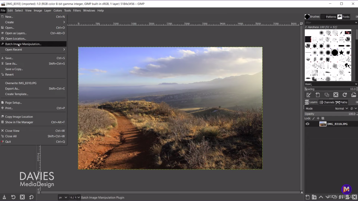Hide the IMG_8310.JPG layer via eye icon
This screenshot has width=358, height=201.
[307, 124]
